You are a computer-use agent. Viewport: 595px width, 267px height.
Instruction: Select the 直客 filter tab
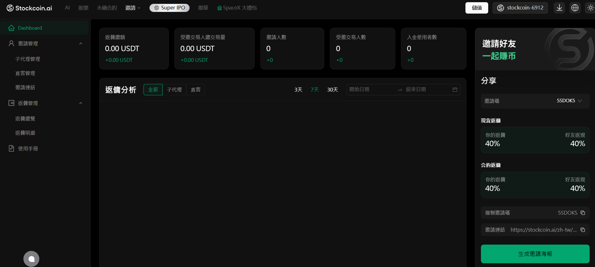pos(196,90)
